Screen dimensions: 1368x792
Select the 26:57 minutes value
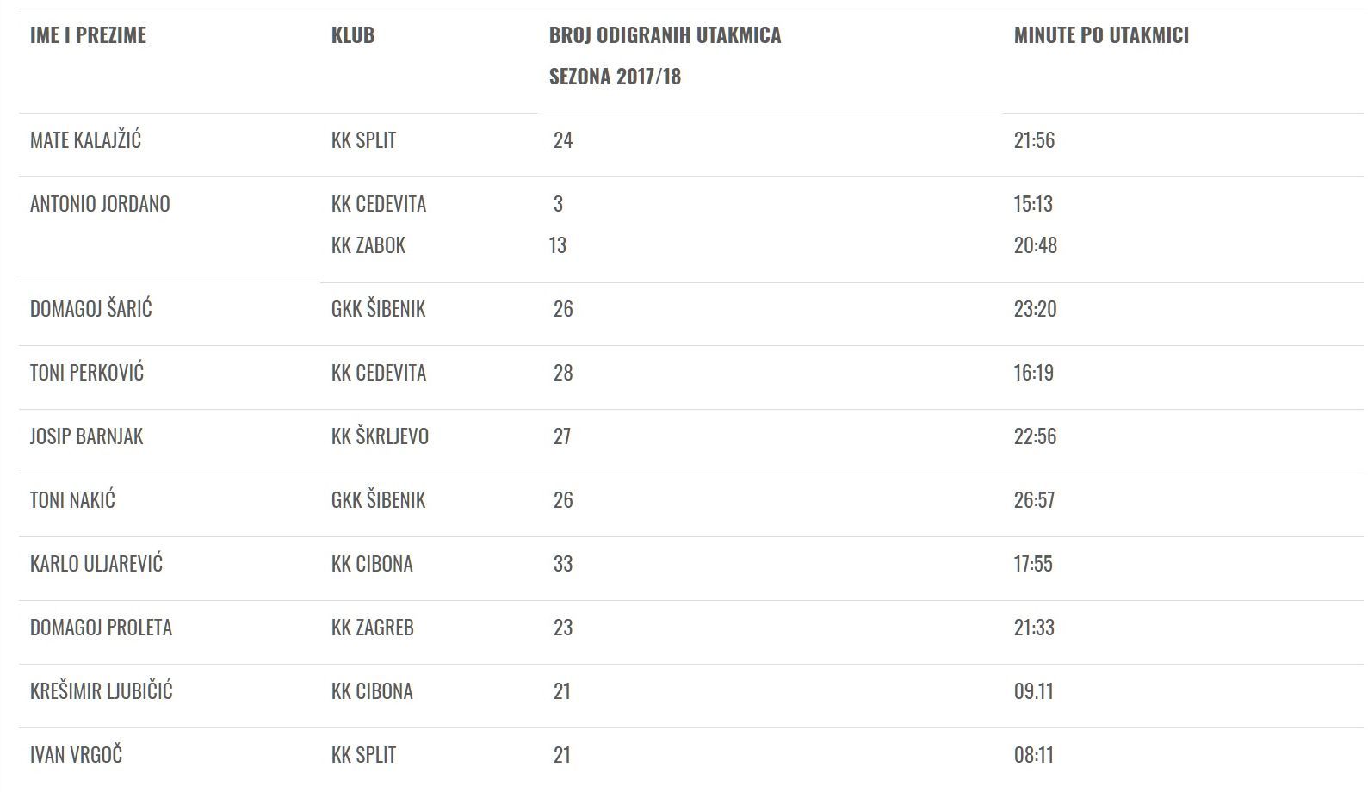click(x=1034, y=500)
